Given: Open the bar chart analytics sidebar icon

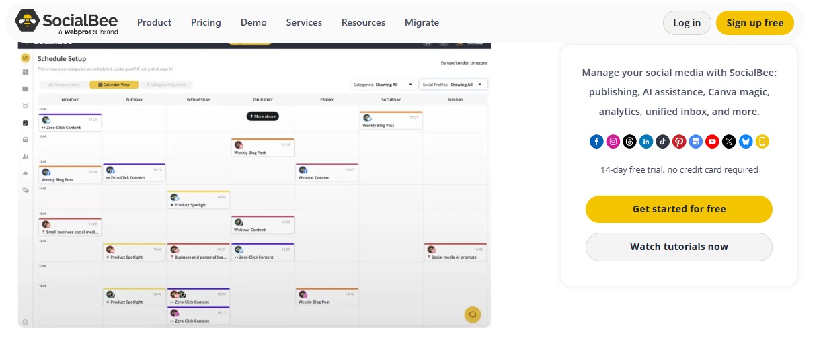Looking at the screenshot, I should click(x=26, y=157).
